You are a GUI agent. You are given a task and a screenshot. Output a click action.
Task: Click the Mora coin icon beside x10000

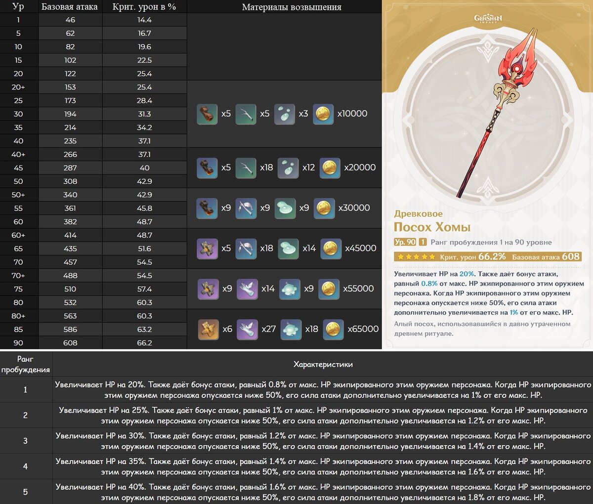click(323, 114)
